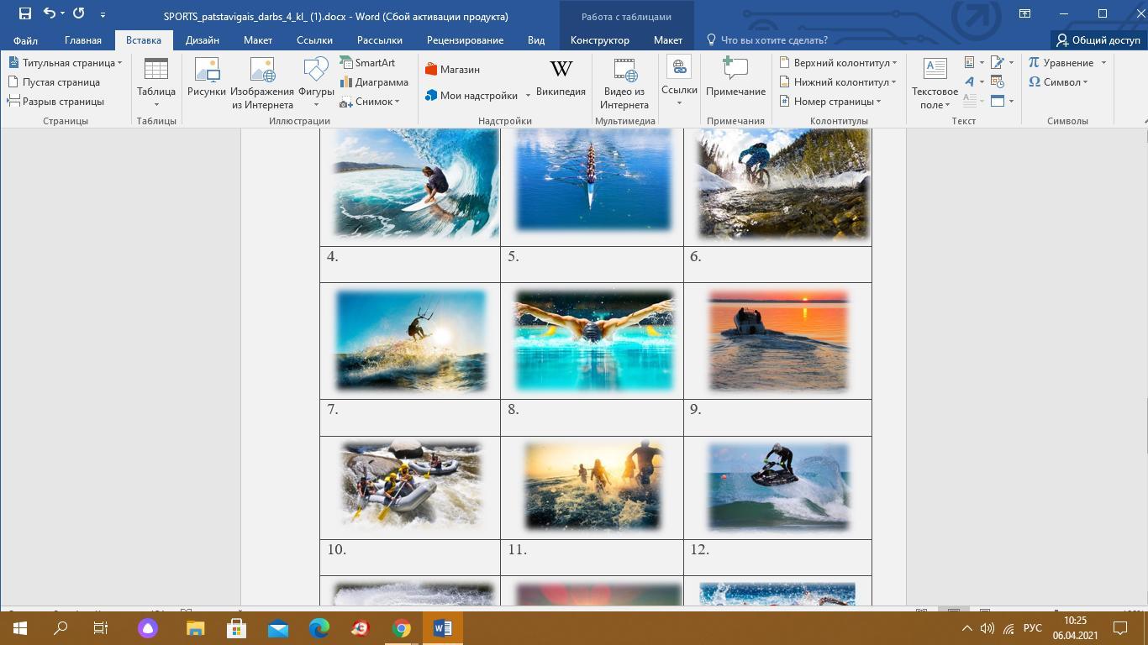This screenshot has height=645, width=1148.
Task: Open Google Chrome from the taskbar
Action: point(402,628)
